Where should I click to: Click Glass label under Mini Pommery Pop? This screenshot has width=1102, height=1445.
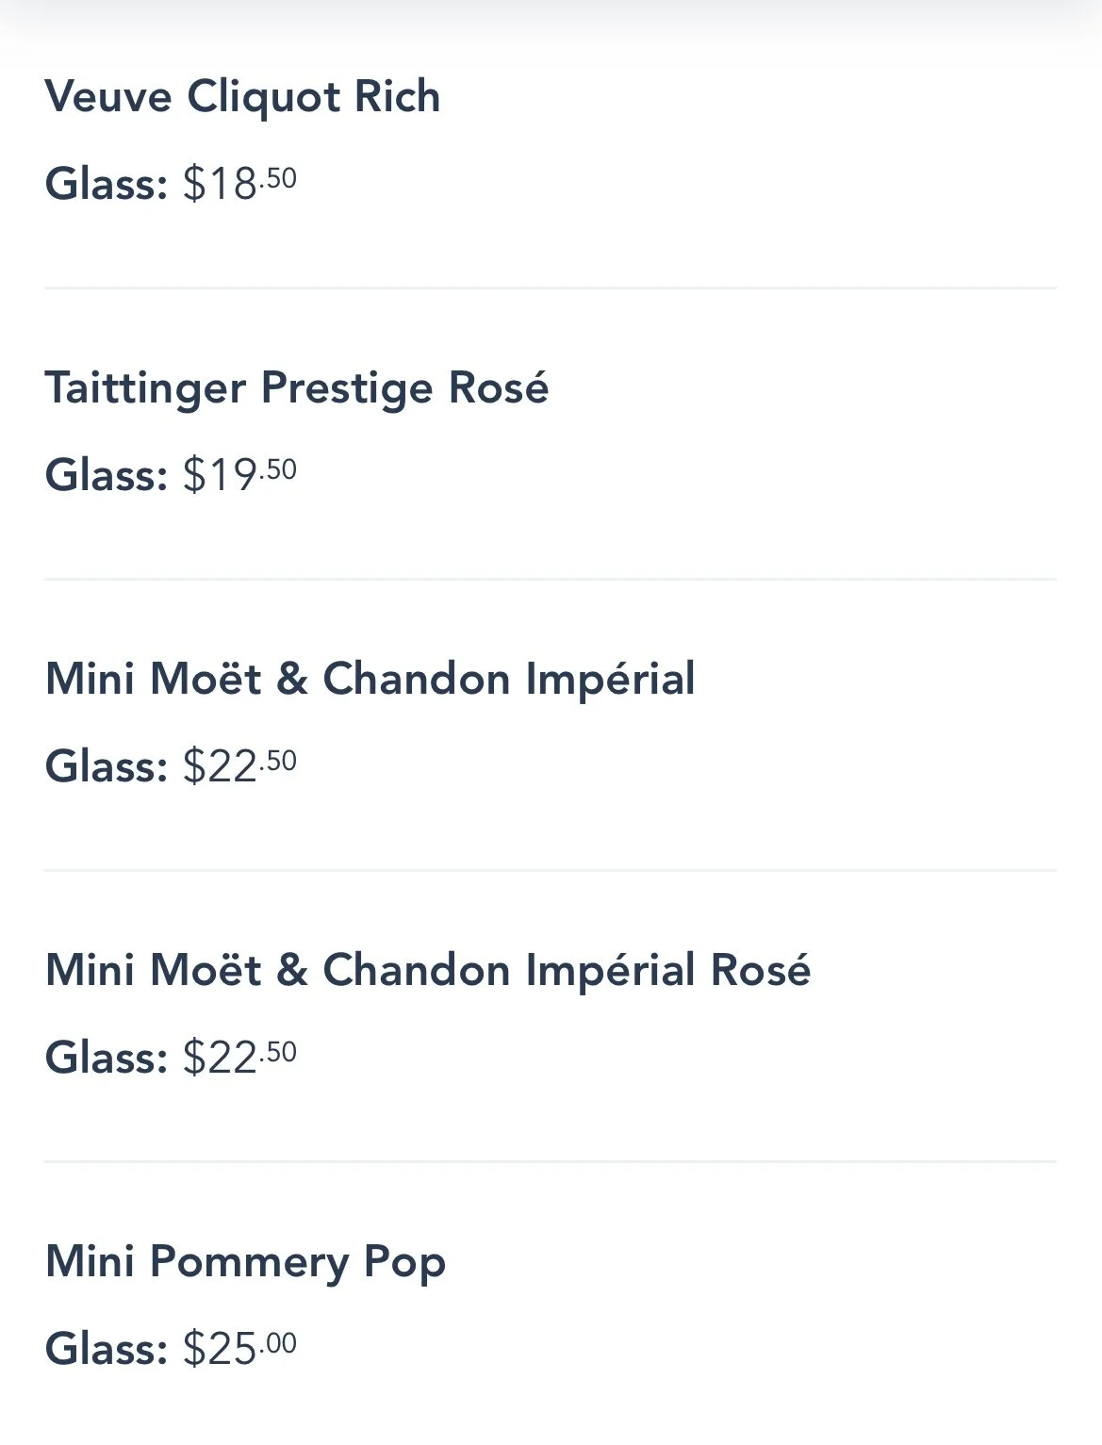coord(106,1348)
